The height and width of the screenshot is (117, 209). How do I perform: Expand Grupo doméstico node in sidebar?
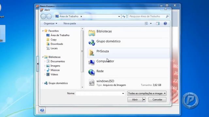[43, 83]
